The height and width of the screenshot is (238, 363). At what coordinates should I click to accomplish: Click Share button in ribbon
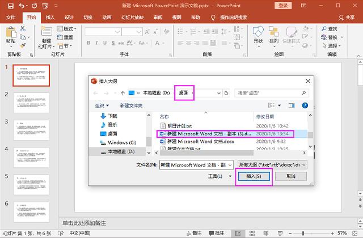tap(347, 18)
